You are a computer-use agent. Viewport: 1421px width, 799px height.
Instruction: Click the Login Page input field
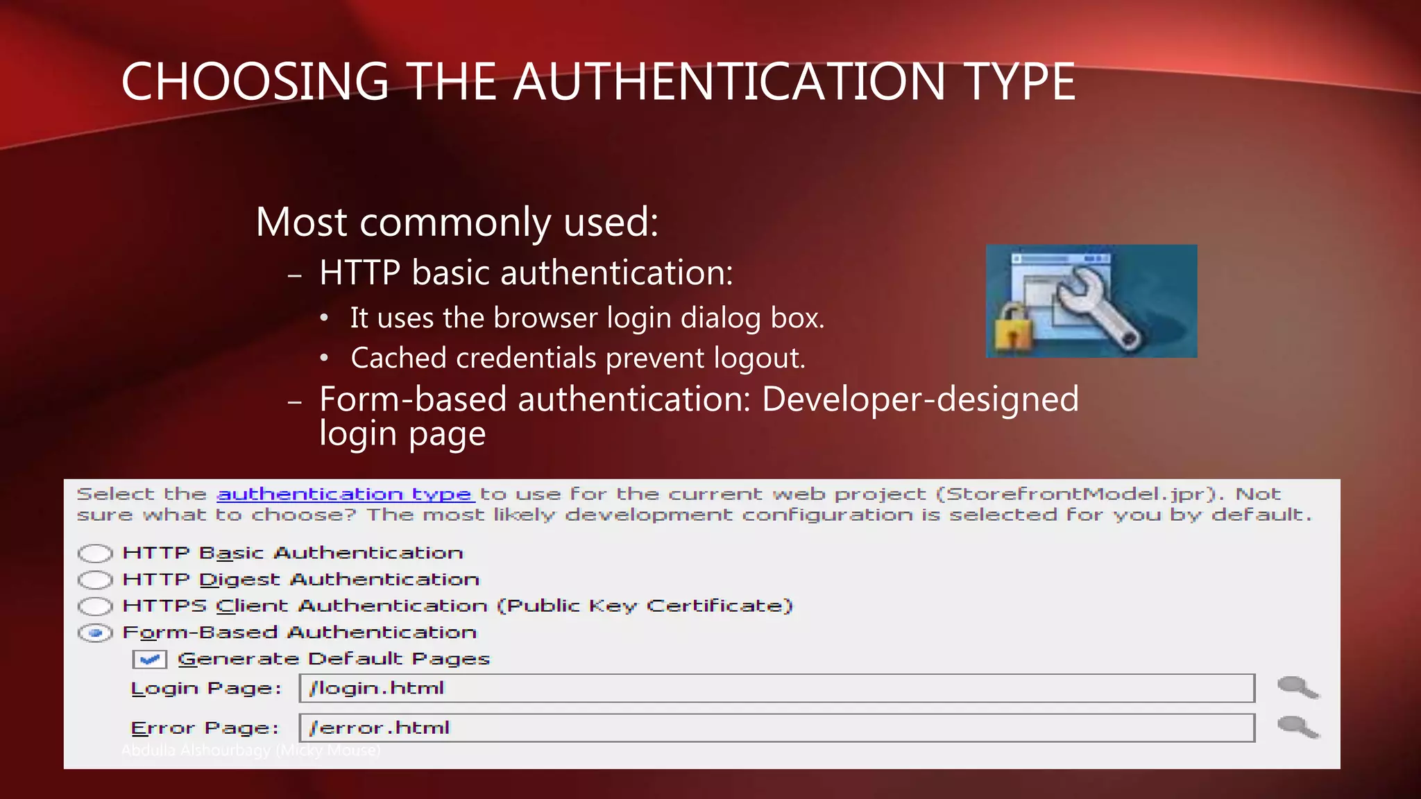(777, 688)
